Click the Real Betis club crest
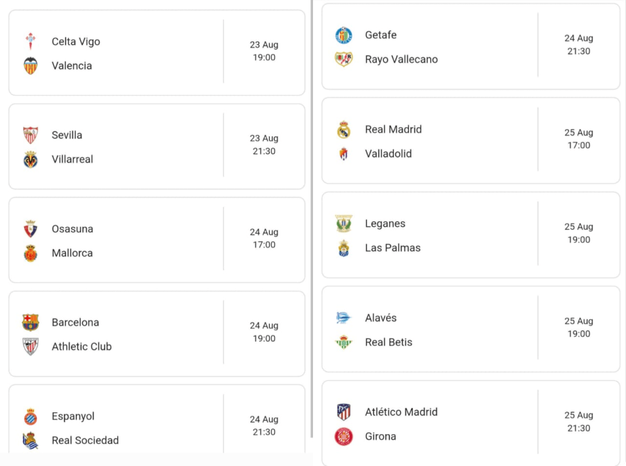This screenshot has width=626, height=466. [344, 342]
